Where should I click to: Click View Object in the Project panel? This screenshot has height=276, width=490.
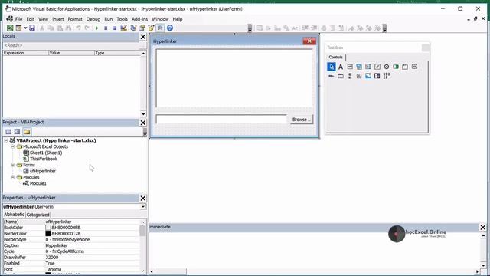17,132
